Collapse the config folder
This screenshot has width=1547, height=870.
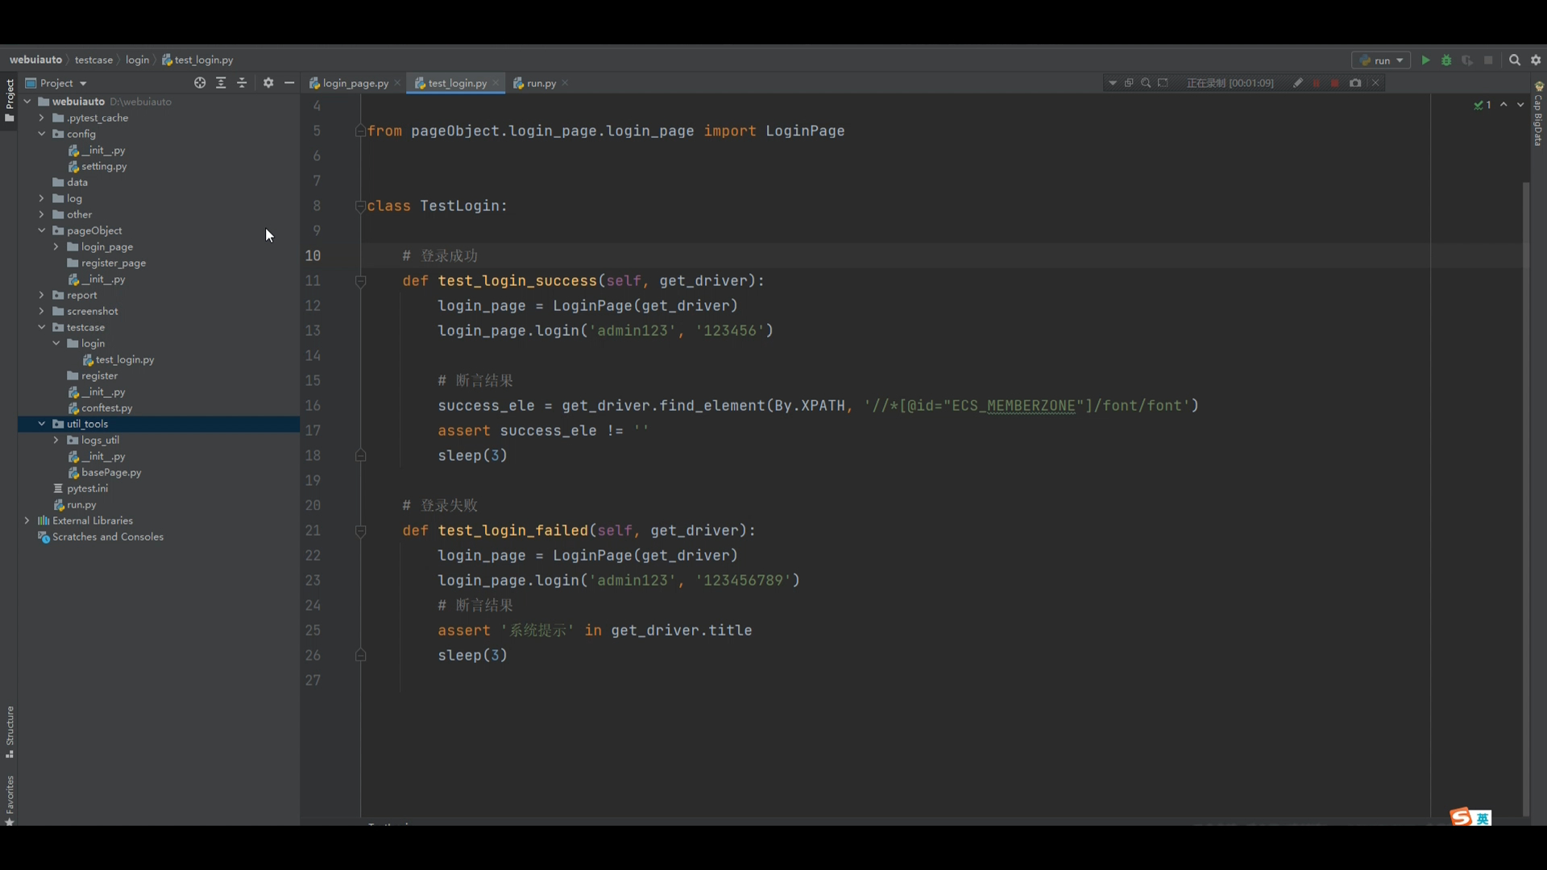[41, 134]
